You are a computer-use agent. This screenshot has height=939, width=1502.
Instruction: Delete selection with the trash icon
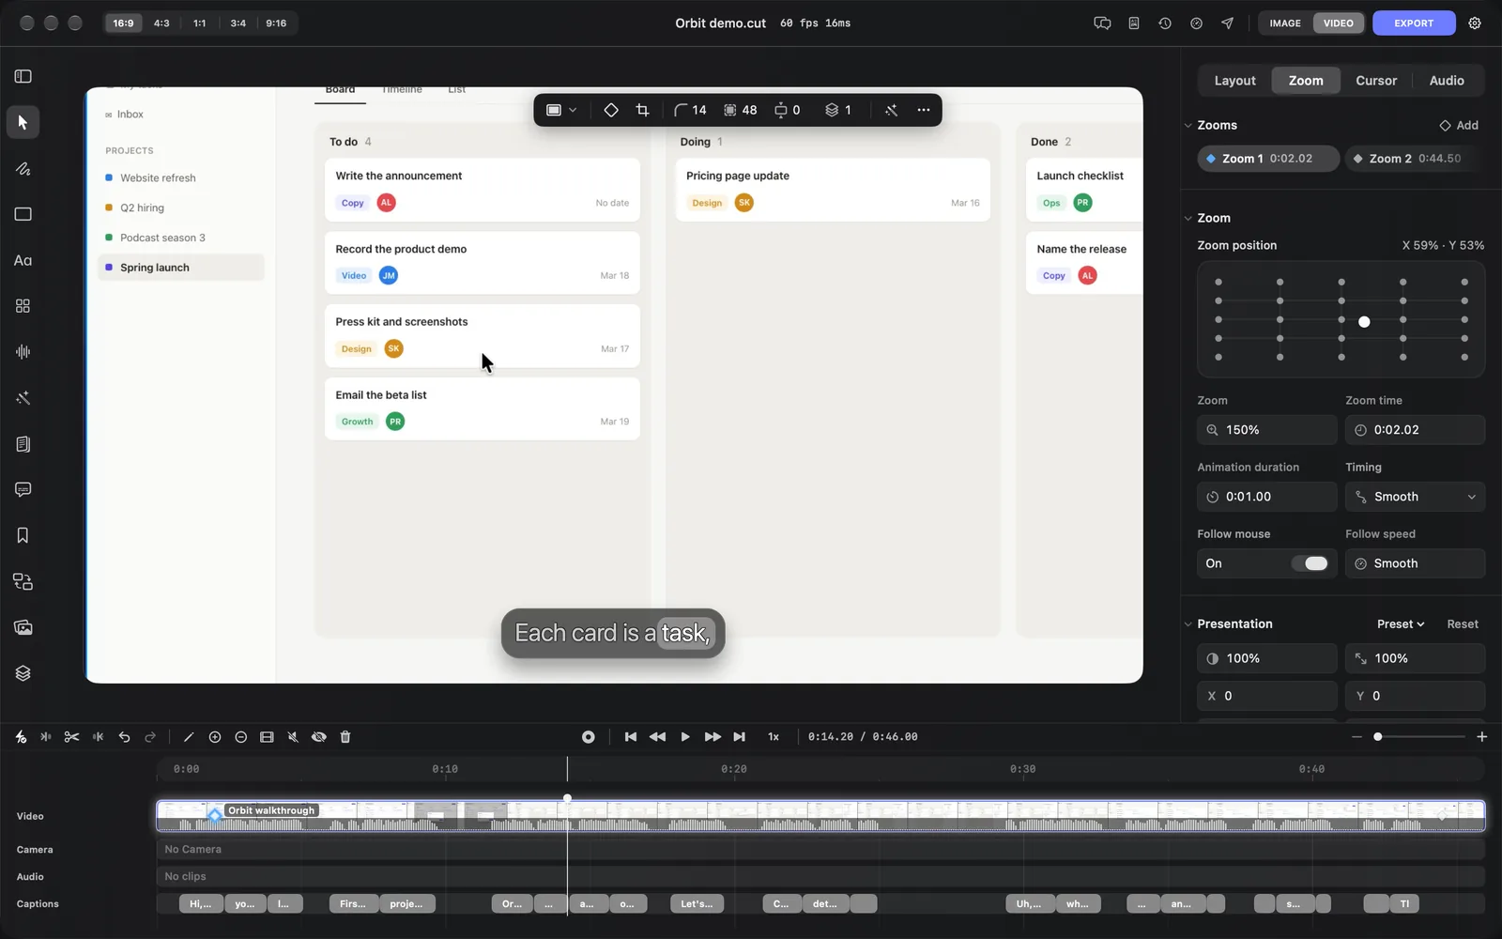click(x=345, y=737)
